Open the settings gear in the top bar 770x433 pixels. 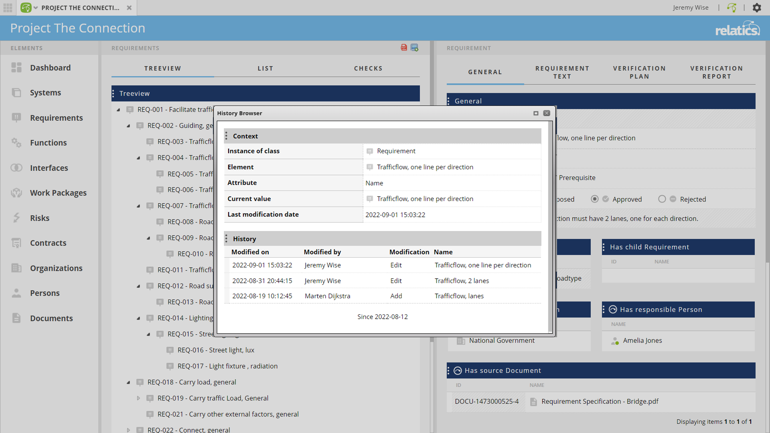point(757,8)
